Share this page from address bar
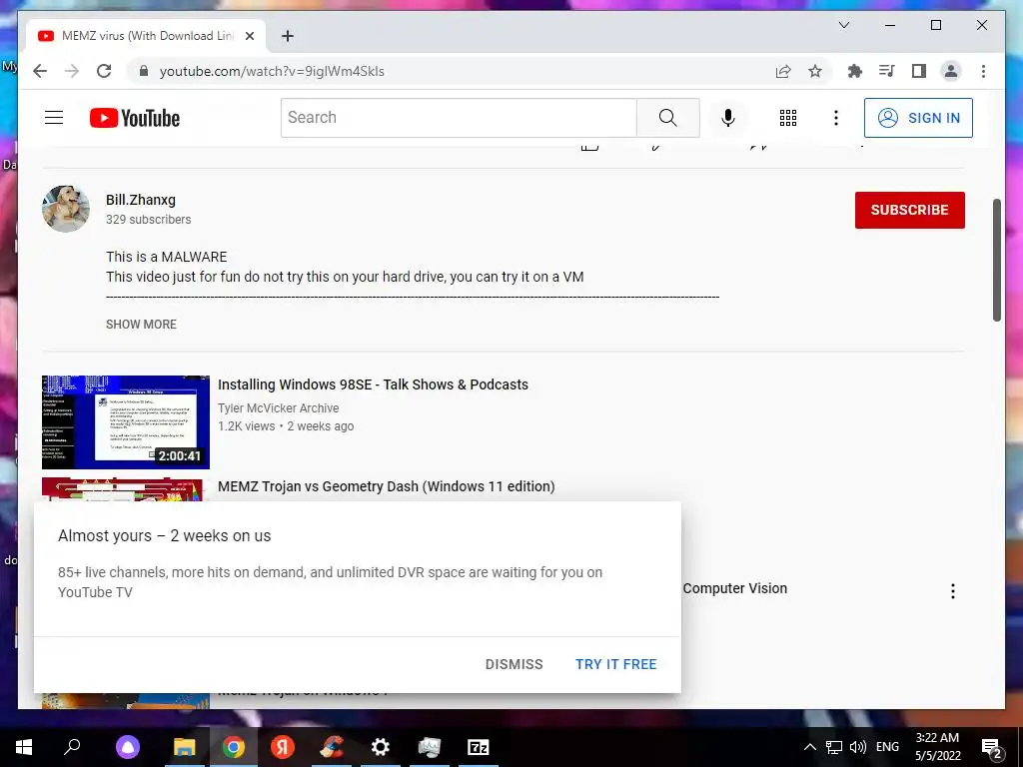 (x=783, y=71)
